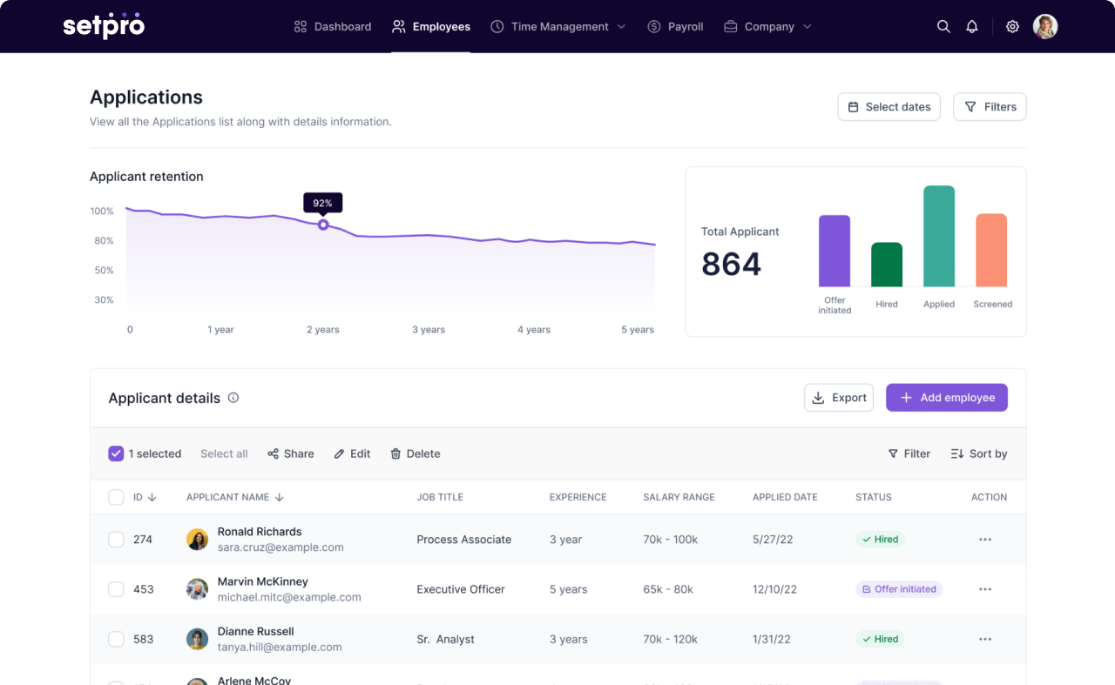Delete selected applicant
1115x685 pixels.
tap(416, 453)
